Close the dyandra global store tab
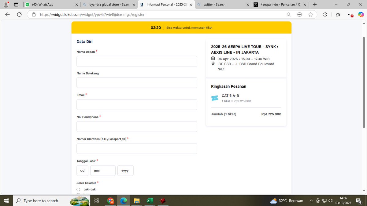The image size is (367, 206). pyautogui.click(x=134, y=5)
